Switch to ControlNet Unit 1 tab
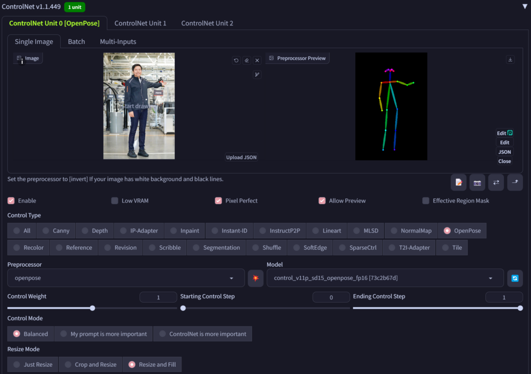531x374 pixels. point(140,23)
